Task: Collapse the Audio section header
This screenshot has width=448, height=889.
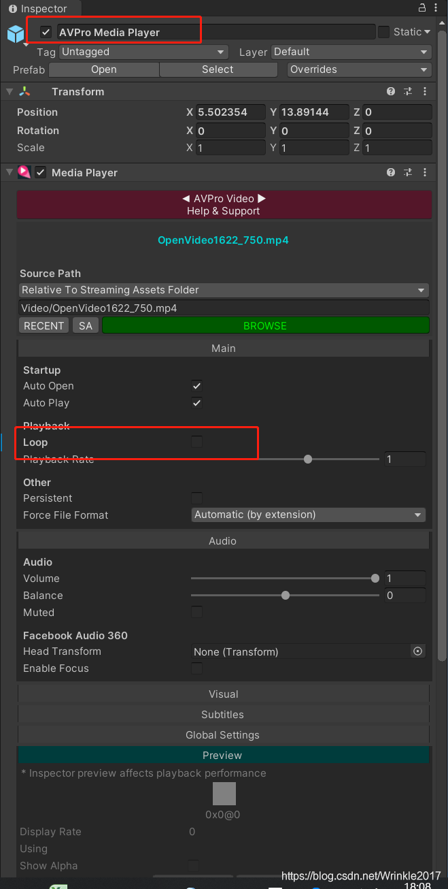Action: tap(224, 540)
